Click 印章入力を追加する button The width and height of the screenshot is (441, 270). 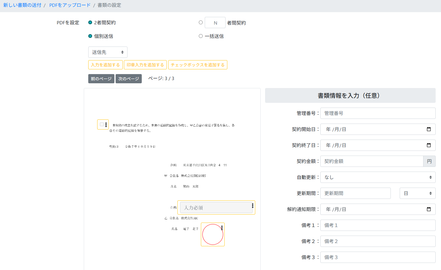tap(145, 65)
